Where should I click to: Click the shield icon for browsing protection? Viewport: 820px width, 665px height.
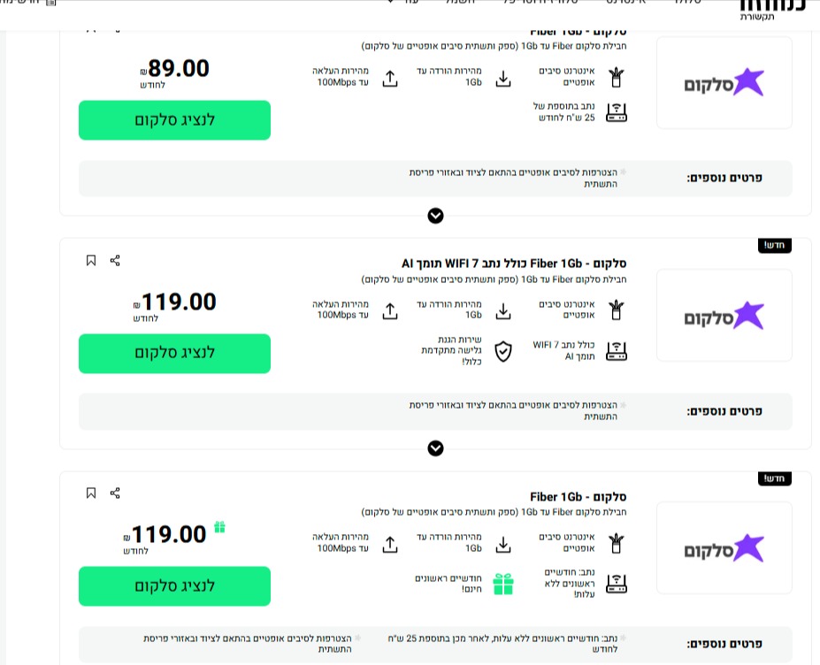coord(502,352)
